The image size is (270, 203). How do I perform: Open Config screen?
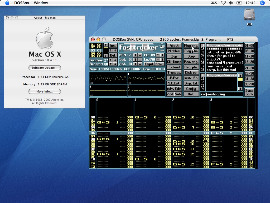coord(191,89)
